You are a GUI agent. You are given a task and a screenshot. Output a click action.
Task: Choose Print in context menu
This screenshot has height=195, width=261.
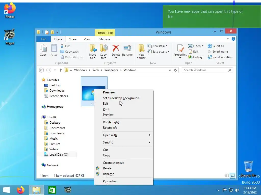point(124,109)
